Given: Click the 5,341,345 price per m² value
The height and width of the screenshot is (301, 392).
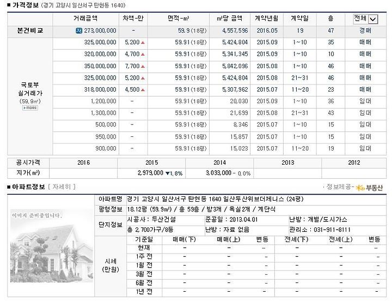Looking at the screenshot, I should click(235, 54).
